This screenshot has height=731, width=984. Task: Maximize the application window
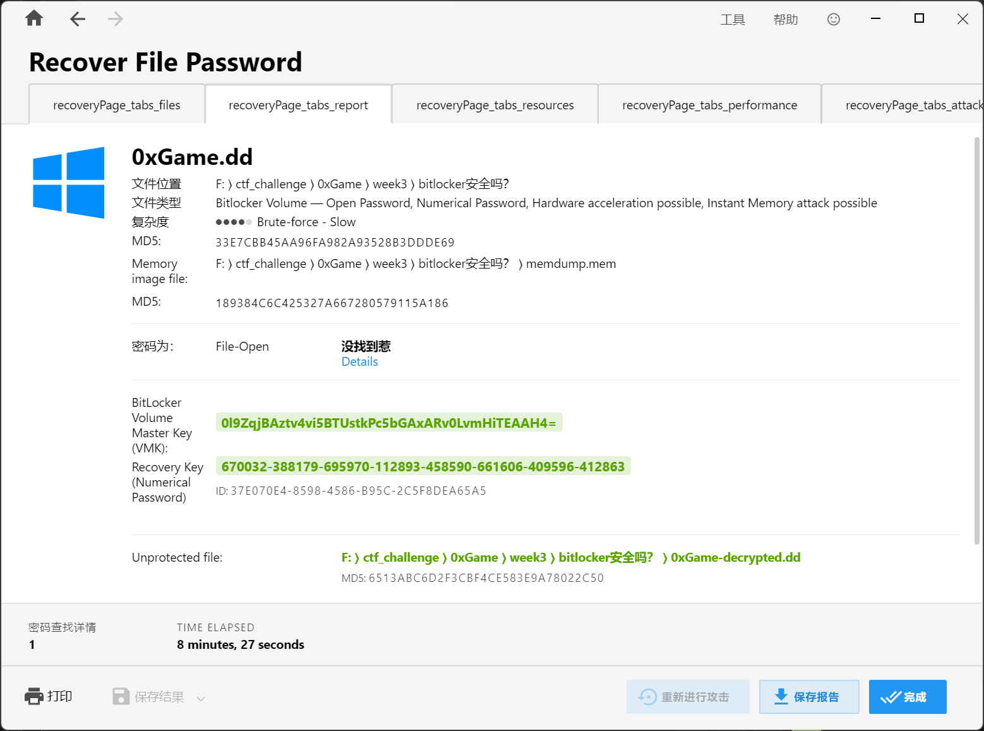pos(919,19)
